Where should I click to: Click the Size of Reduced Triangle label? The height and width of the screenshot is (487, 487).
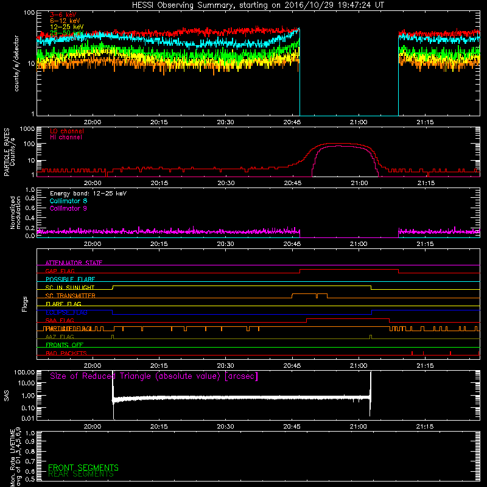[x=154, y=376]
